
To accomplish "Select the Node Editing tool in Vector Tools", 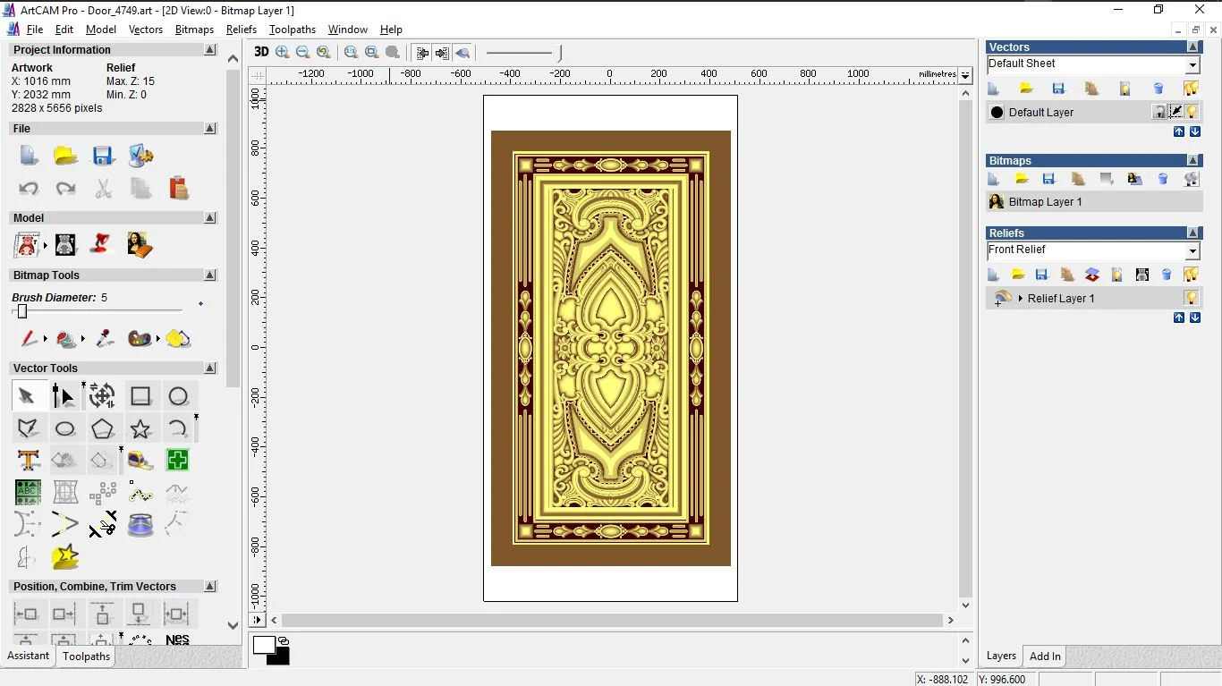I will click(x=64, y=395).
